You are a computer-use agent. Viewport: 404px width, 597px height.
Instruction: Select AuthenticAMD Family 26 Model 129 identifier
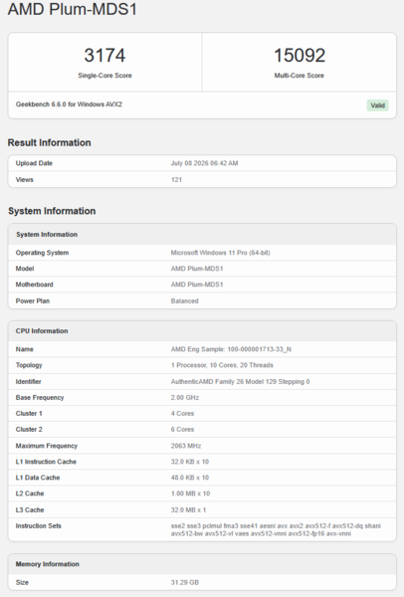pyautogui.click(x=240, y=382)
